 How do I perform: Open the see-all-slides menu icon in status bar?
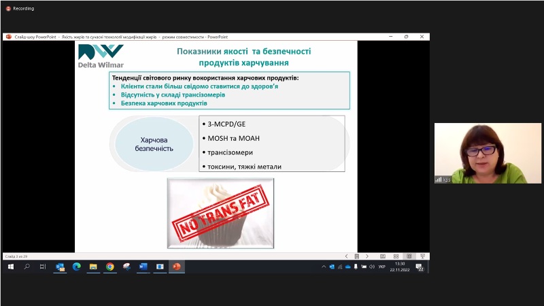tap(356, 256)
